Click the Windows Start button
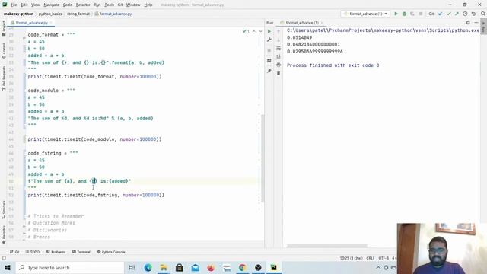This screenshot has height=274, width=487. click(x=8, y=267)
